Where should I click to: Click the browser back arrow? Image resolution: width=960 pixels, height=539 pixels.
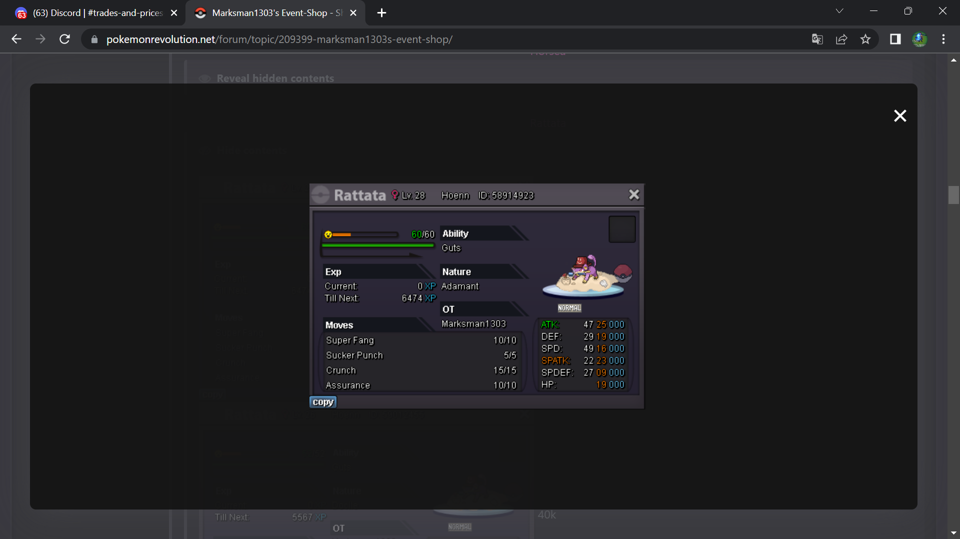[x=16, y=39]
